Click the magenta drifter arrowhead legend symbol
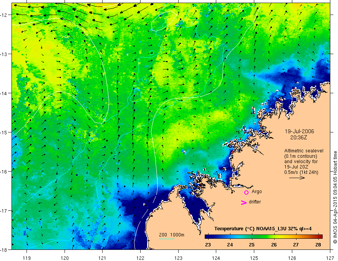This screenshot has height=261, width=338. coord(244,202)
